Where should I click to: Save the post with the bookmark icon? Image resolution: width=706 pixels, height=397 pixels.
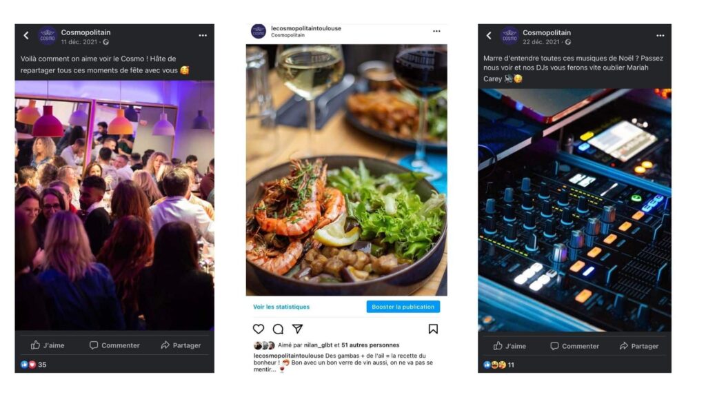433,329
